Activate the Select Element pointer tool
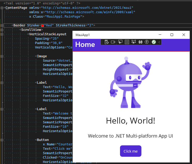The height and width of the screenshot is (164, 192). (120, 42)
